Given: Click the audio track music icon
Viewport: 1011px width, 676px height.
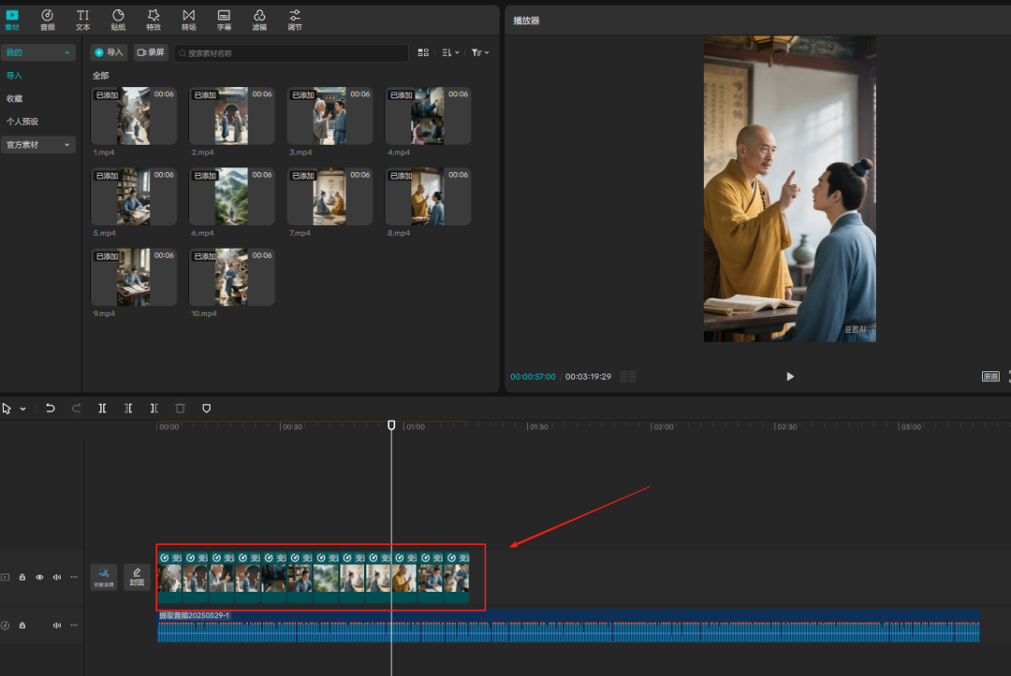Looking at the screenshot, I should 6,626.
